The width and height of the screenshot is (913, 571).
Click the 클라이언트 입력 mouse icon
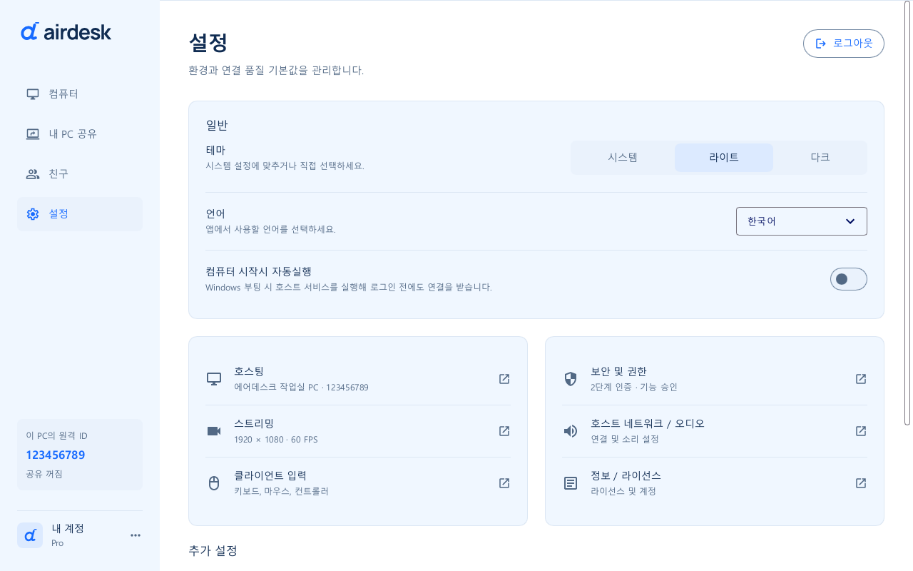(214, 483)
